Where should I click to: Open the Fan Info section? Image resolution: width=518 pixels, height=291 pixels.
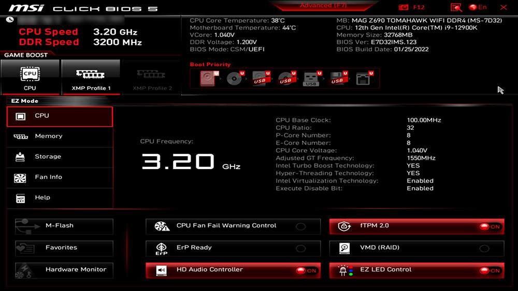pyautogui.click(x=60, y=178)
